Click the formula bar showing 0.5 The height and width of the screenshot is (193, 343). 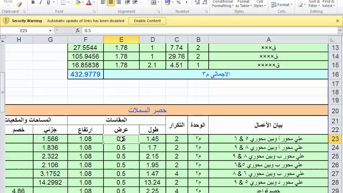(209, 31)
